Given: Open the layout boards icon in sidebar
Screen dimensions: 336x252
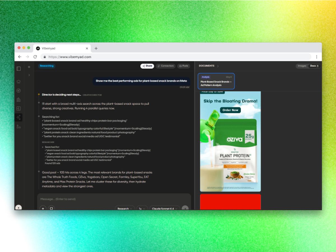Looking at the screenshot, I should click(18, 109).
